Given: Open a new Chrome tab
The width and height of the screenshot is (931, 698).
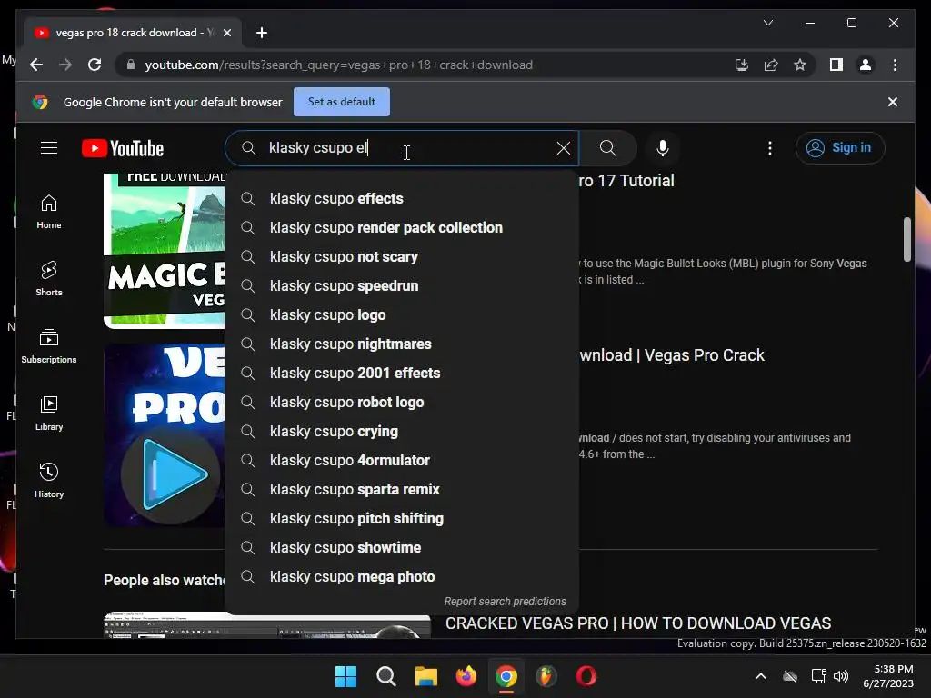Looking at the screenshot, I should [261, 33].
